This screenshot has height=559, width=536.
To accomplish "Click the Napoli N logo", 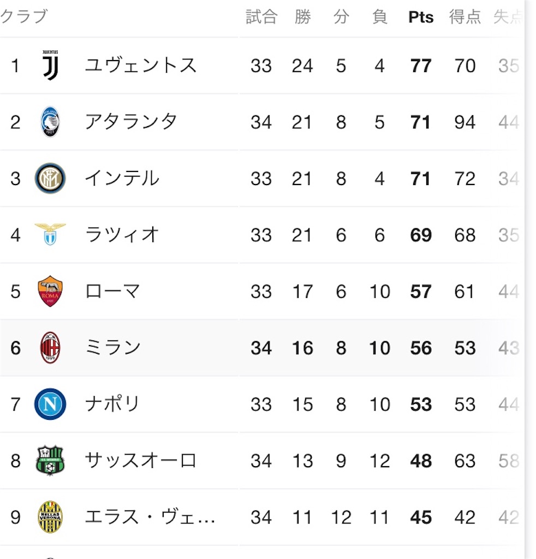I will (50, 404).
